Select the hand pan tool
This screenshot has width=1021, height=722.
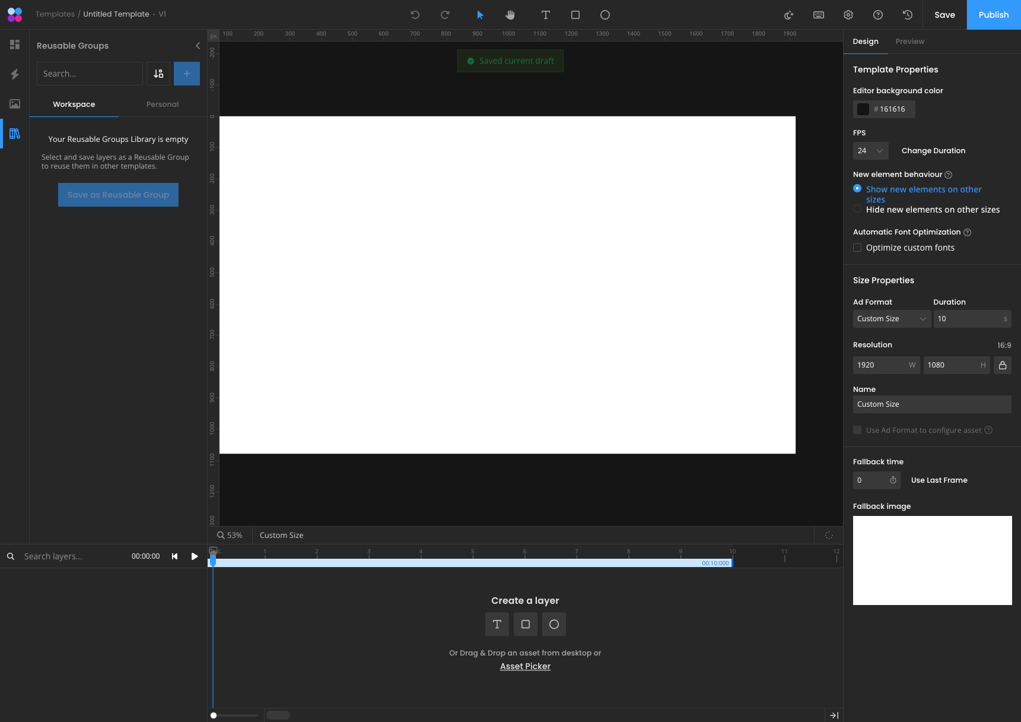[x=510, y=15]
